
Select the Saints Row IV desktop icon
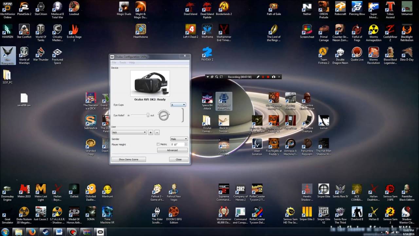pyautogui.click(x=340, y=191)
